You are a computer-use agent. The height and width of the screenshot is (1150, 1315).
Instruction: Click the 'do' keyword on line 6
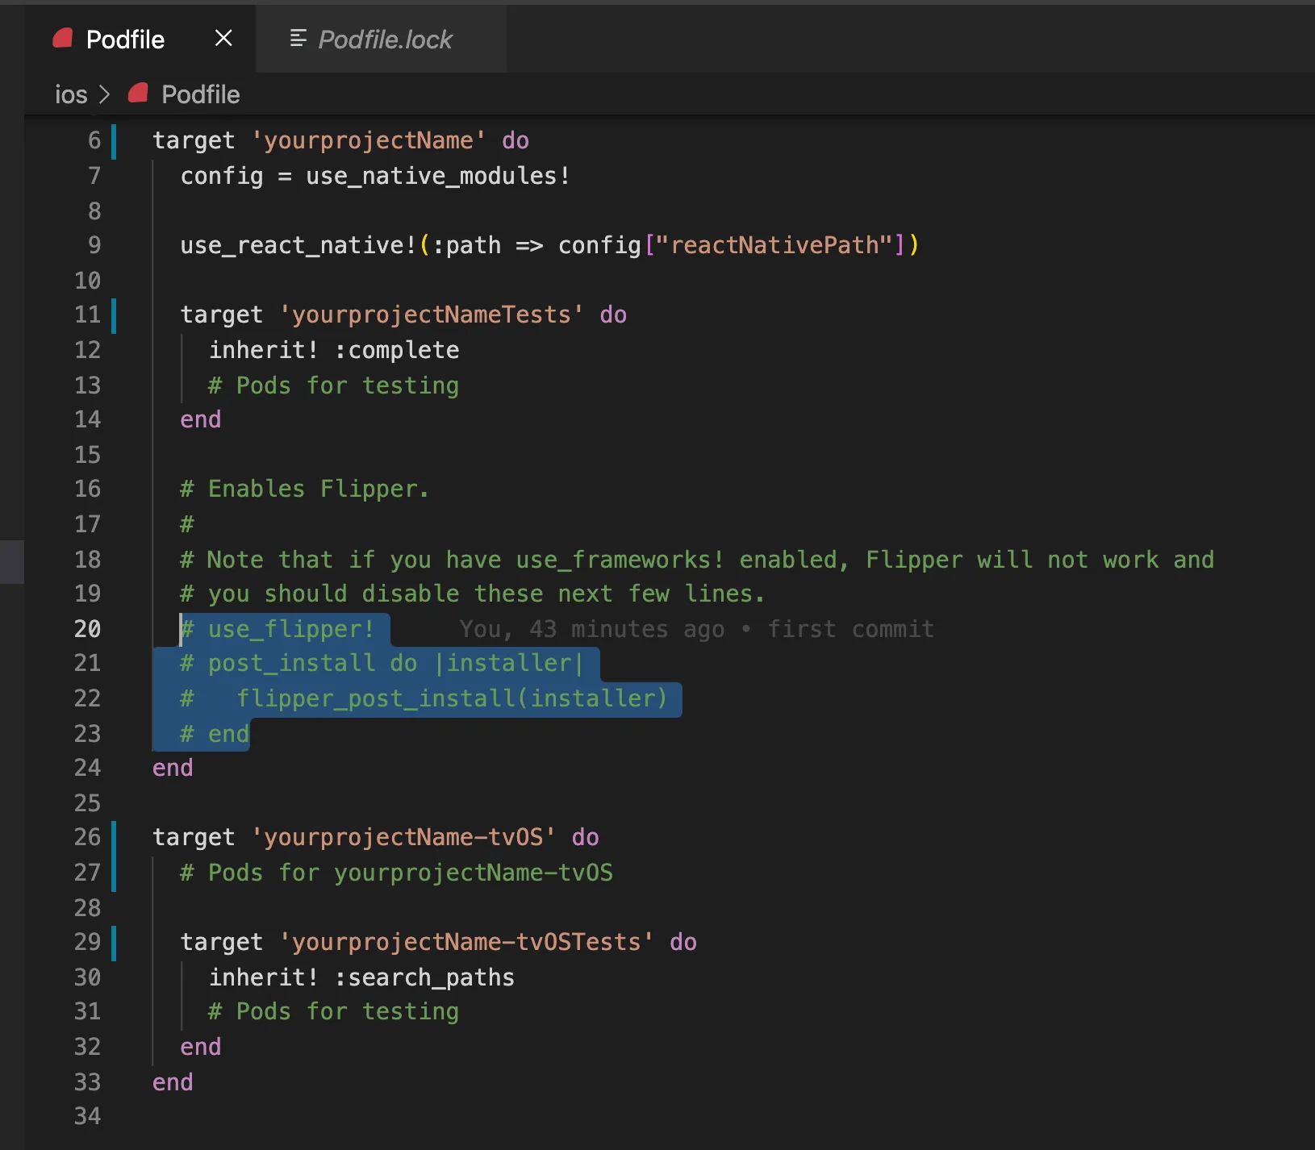[x=516, y=140]
